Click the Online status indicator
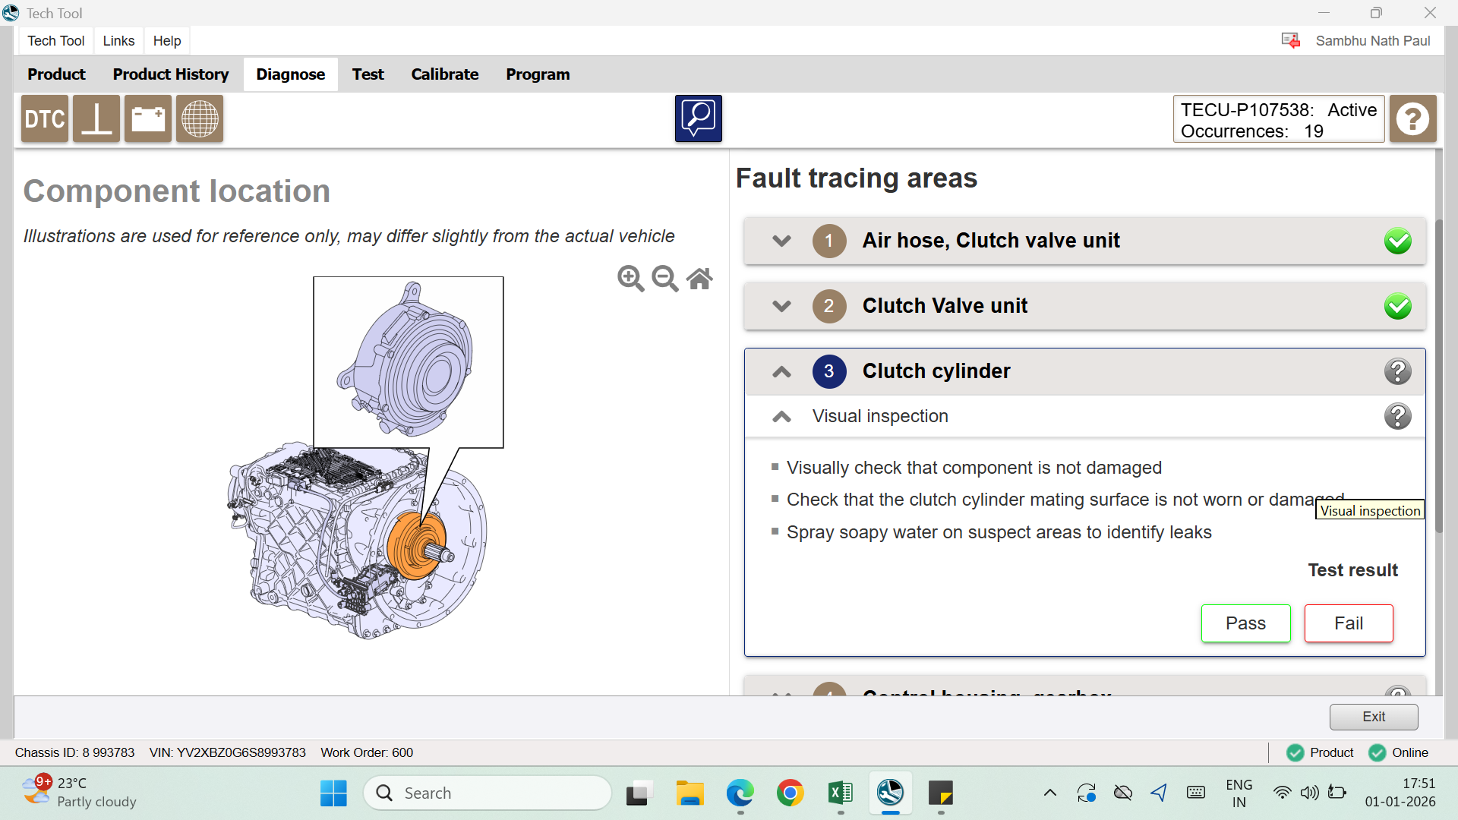The image size is (1458, 820). click(1399, 752)
